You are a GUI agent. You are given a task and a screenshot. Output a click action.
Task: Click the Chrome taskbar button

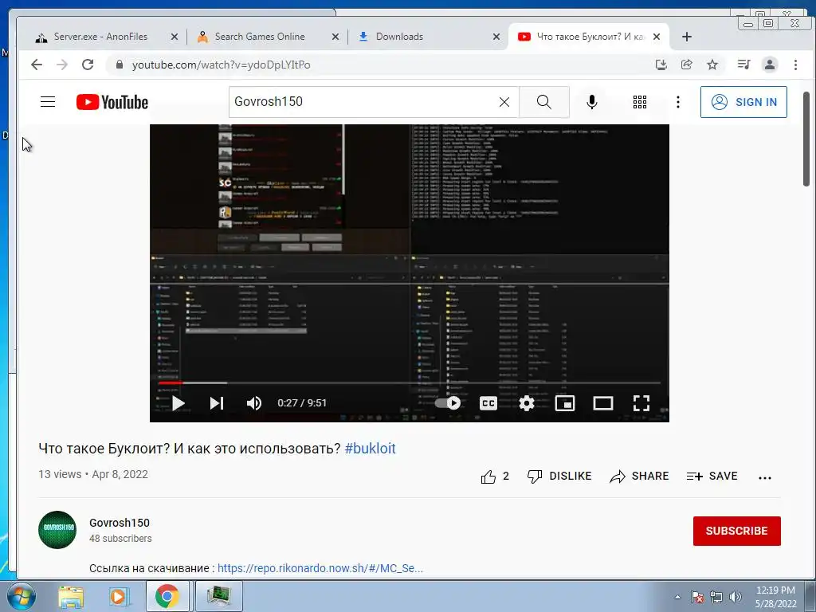(167, 596)
